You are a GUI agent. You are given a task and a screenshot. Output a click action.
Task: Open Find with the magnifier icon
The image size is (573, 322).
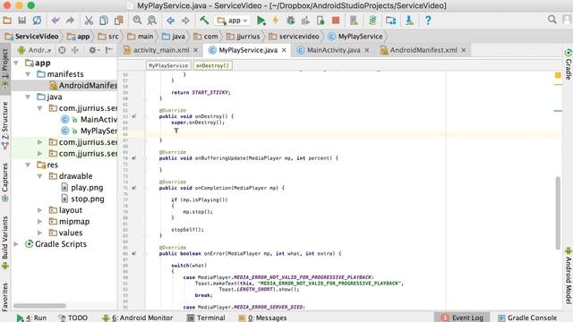pyautogui.click(x=137, y=21)
